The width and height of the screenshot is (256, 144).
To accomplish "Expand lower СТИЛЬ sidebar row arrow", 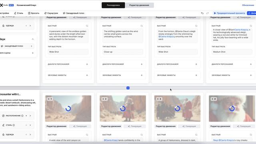I will point(30,125).
